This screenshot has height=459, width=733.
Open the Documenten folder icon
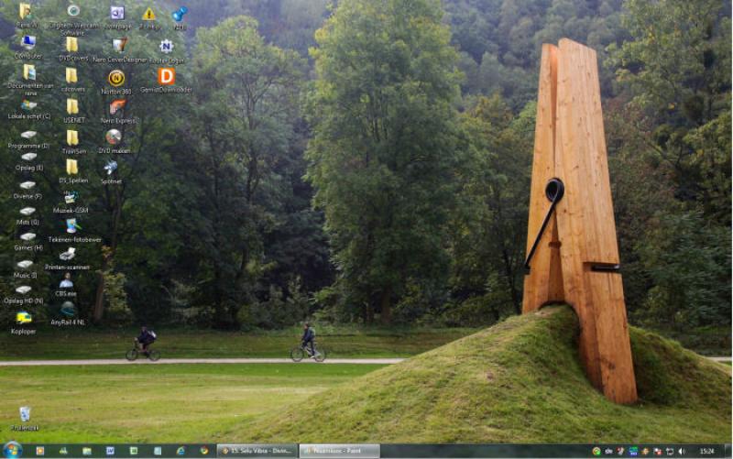click(x=29, y=72)
